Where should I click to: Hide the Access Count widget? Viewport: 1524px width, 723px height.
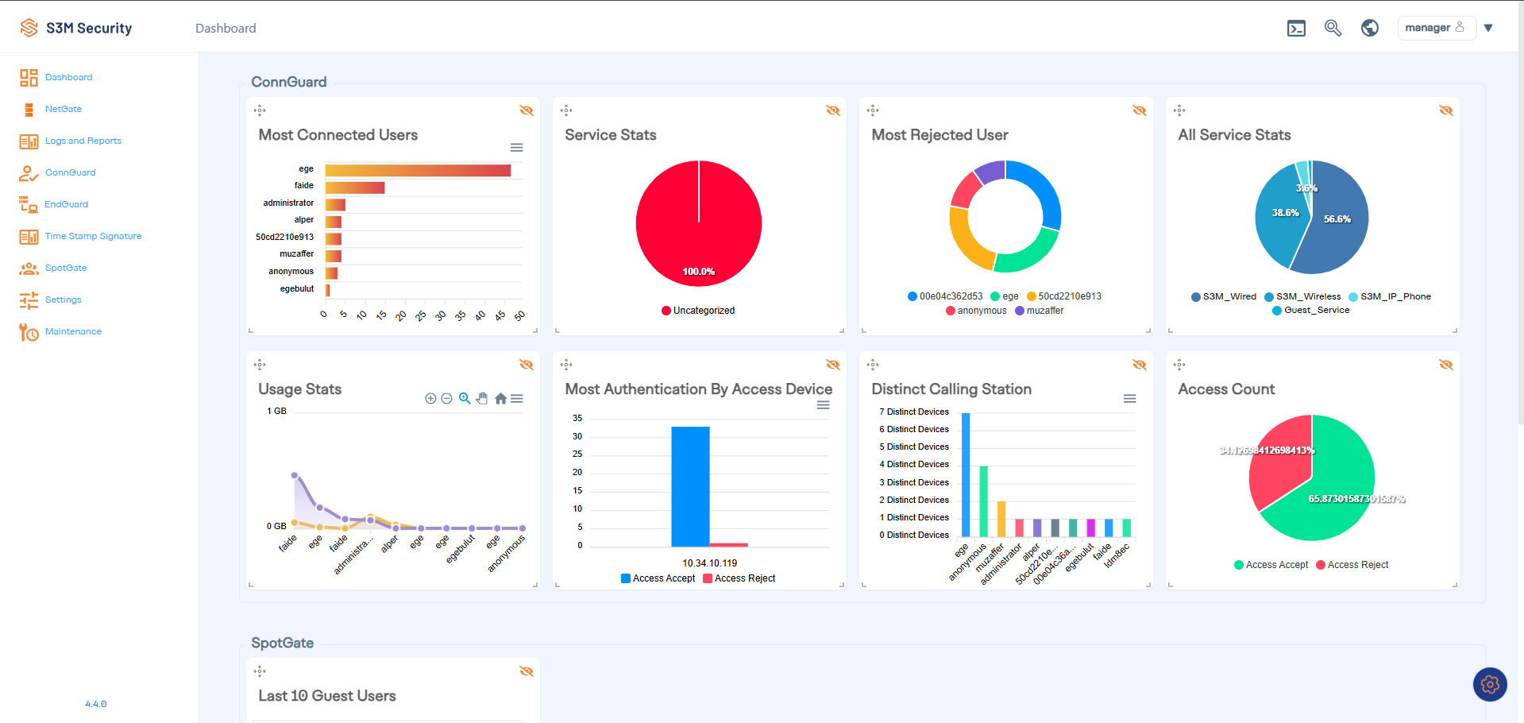click(1446, 365)
